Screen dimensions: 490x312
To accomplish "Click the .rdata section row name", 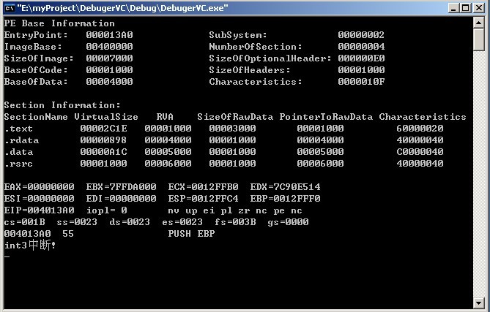I will point(19,140).
